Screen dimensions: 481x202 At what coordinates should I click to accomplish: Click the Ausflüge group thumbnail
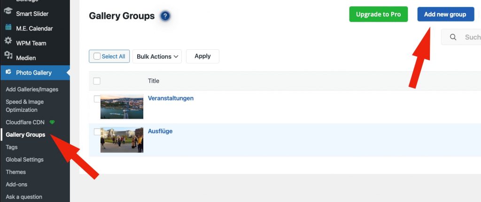click(x=122, y=140)
